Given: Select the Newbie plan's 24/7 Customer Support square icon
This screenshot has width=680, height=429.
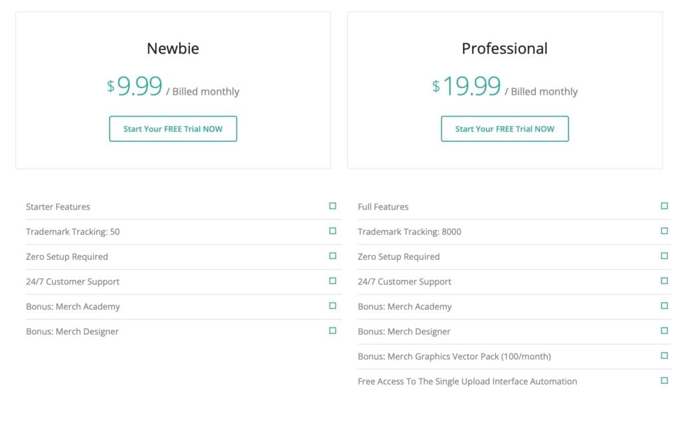Looking at the screenshot, I should [x=333, y=281].
